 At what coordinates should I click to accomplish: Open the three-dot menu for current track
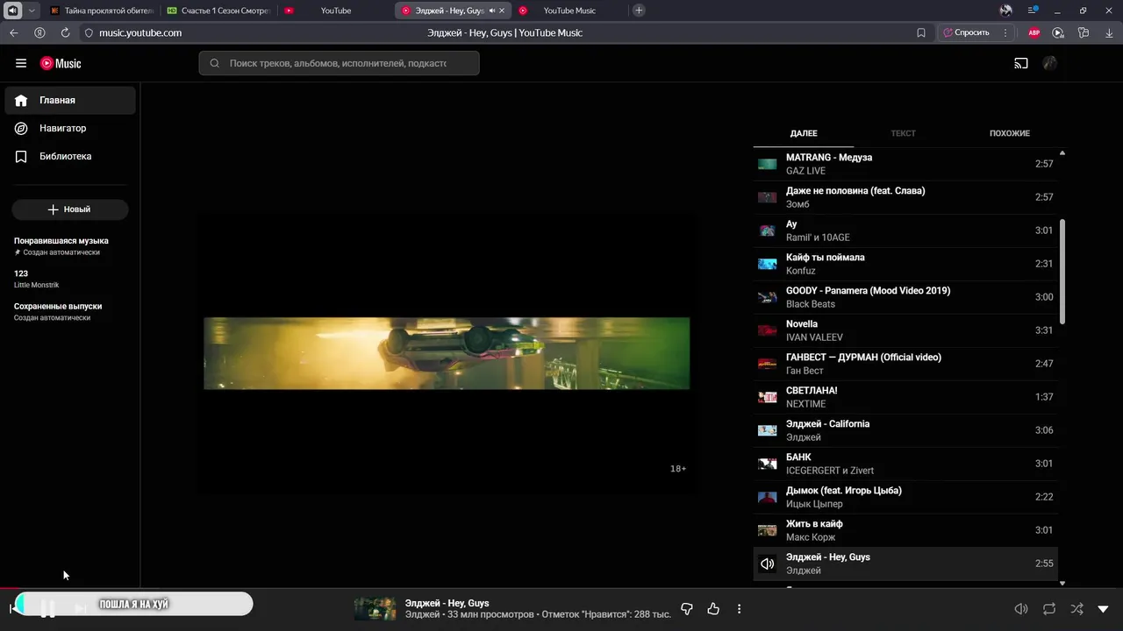739,608
